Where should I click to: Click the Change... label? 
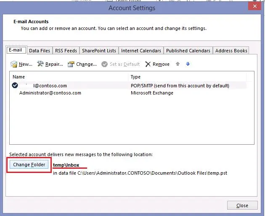(x=86, y=64)
